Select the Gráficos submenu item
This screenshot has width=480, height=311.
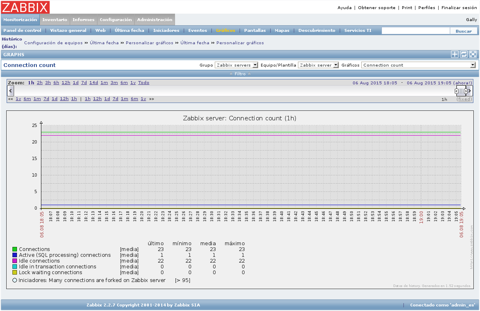(x=226, y=30)
